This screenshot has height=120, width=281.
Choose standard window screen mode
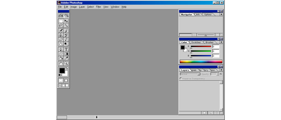click(60, 85)
